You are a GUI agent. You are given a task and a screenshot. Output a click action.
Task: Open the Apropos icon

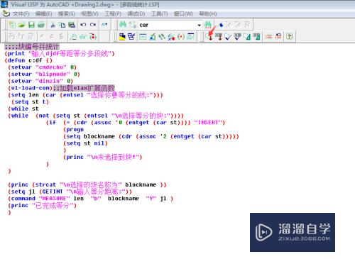[181, 37]
